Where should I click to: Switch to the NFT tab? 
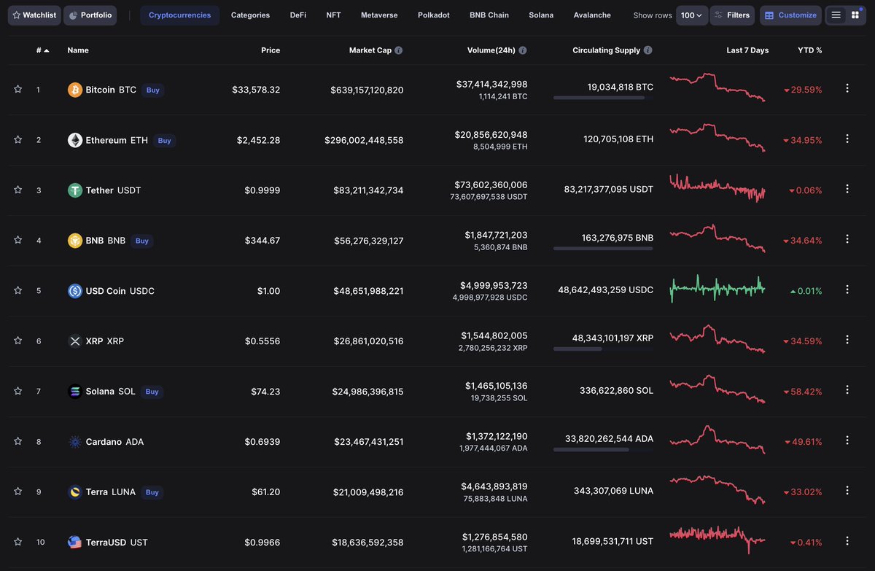333,15
